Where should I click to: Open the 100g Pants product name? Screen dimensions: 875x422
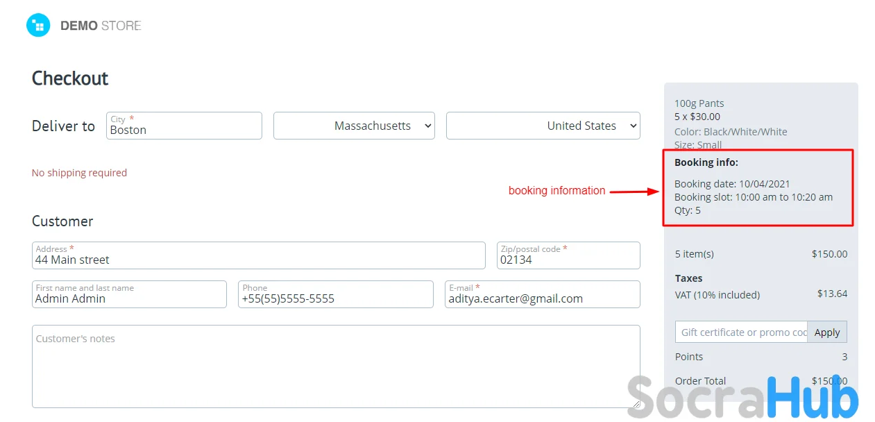699,103
